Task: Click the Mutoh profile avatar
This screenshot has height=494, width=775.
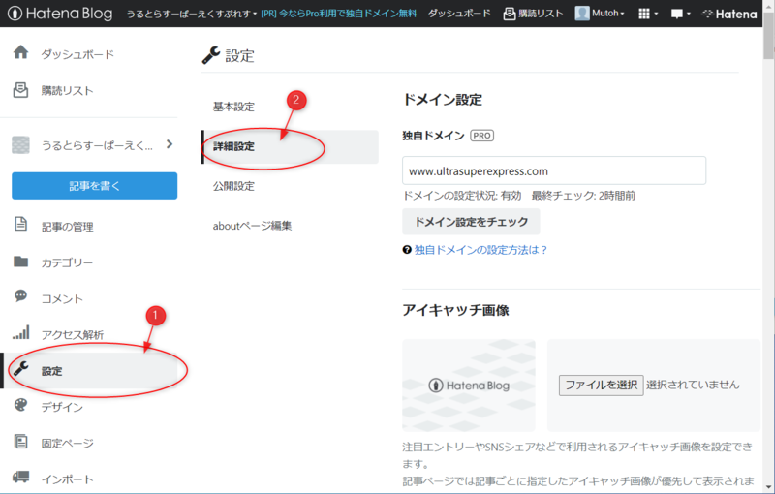Action: (582, 14)
